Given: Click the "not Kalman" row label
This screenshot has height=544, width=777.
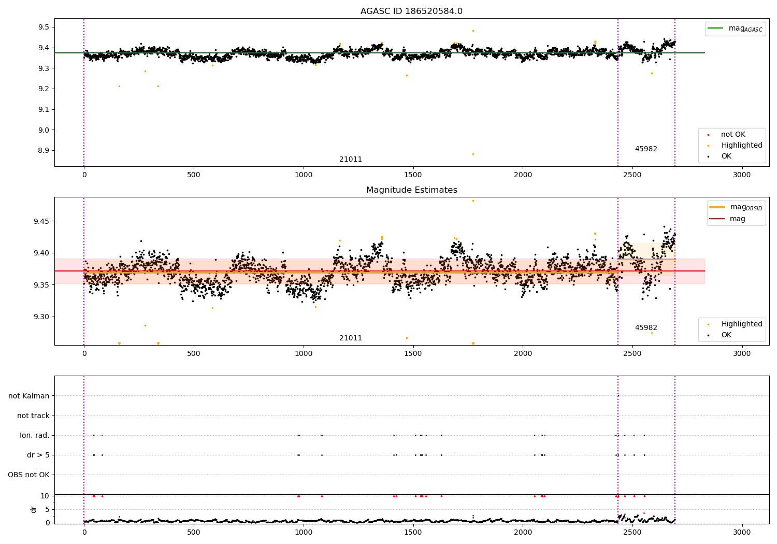Looking at the screenshot, I should (x=29, y=396).
